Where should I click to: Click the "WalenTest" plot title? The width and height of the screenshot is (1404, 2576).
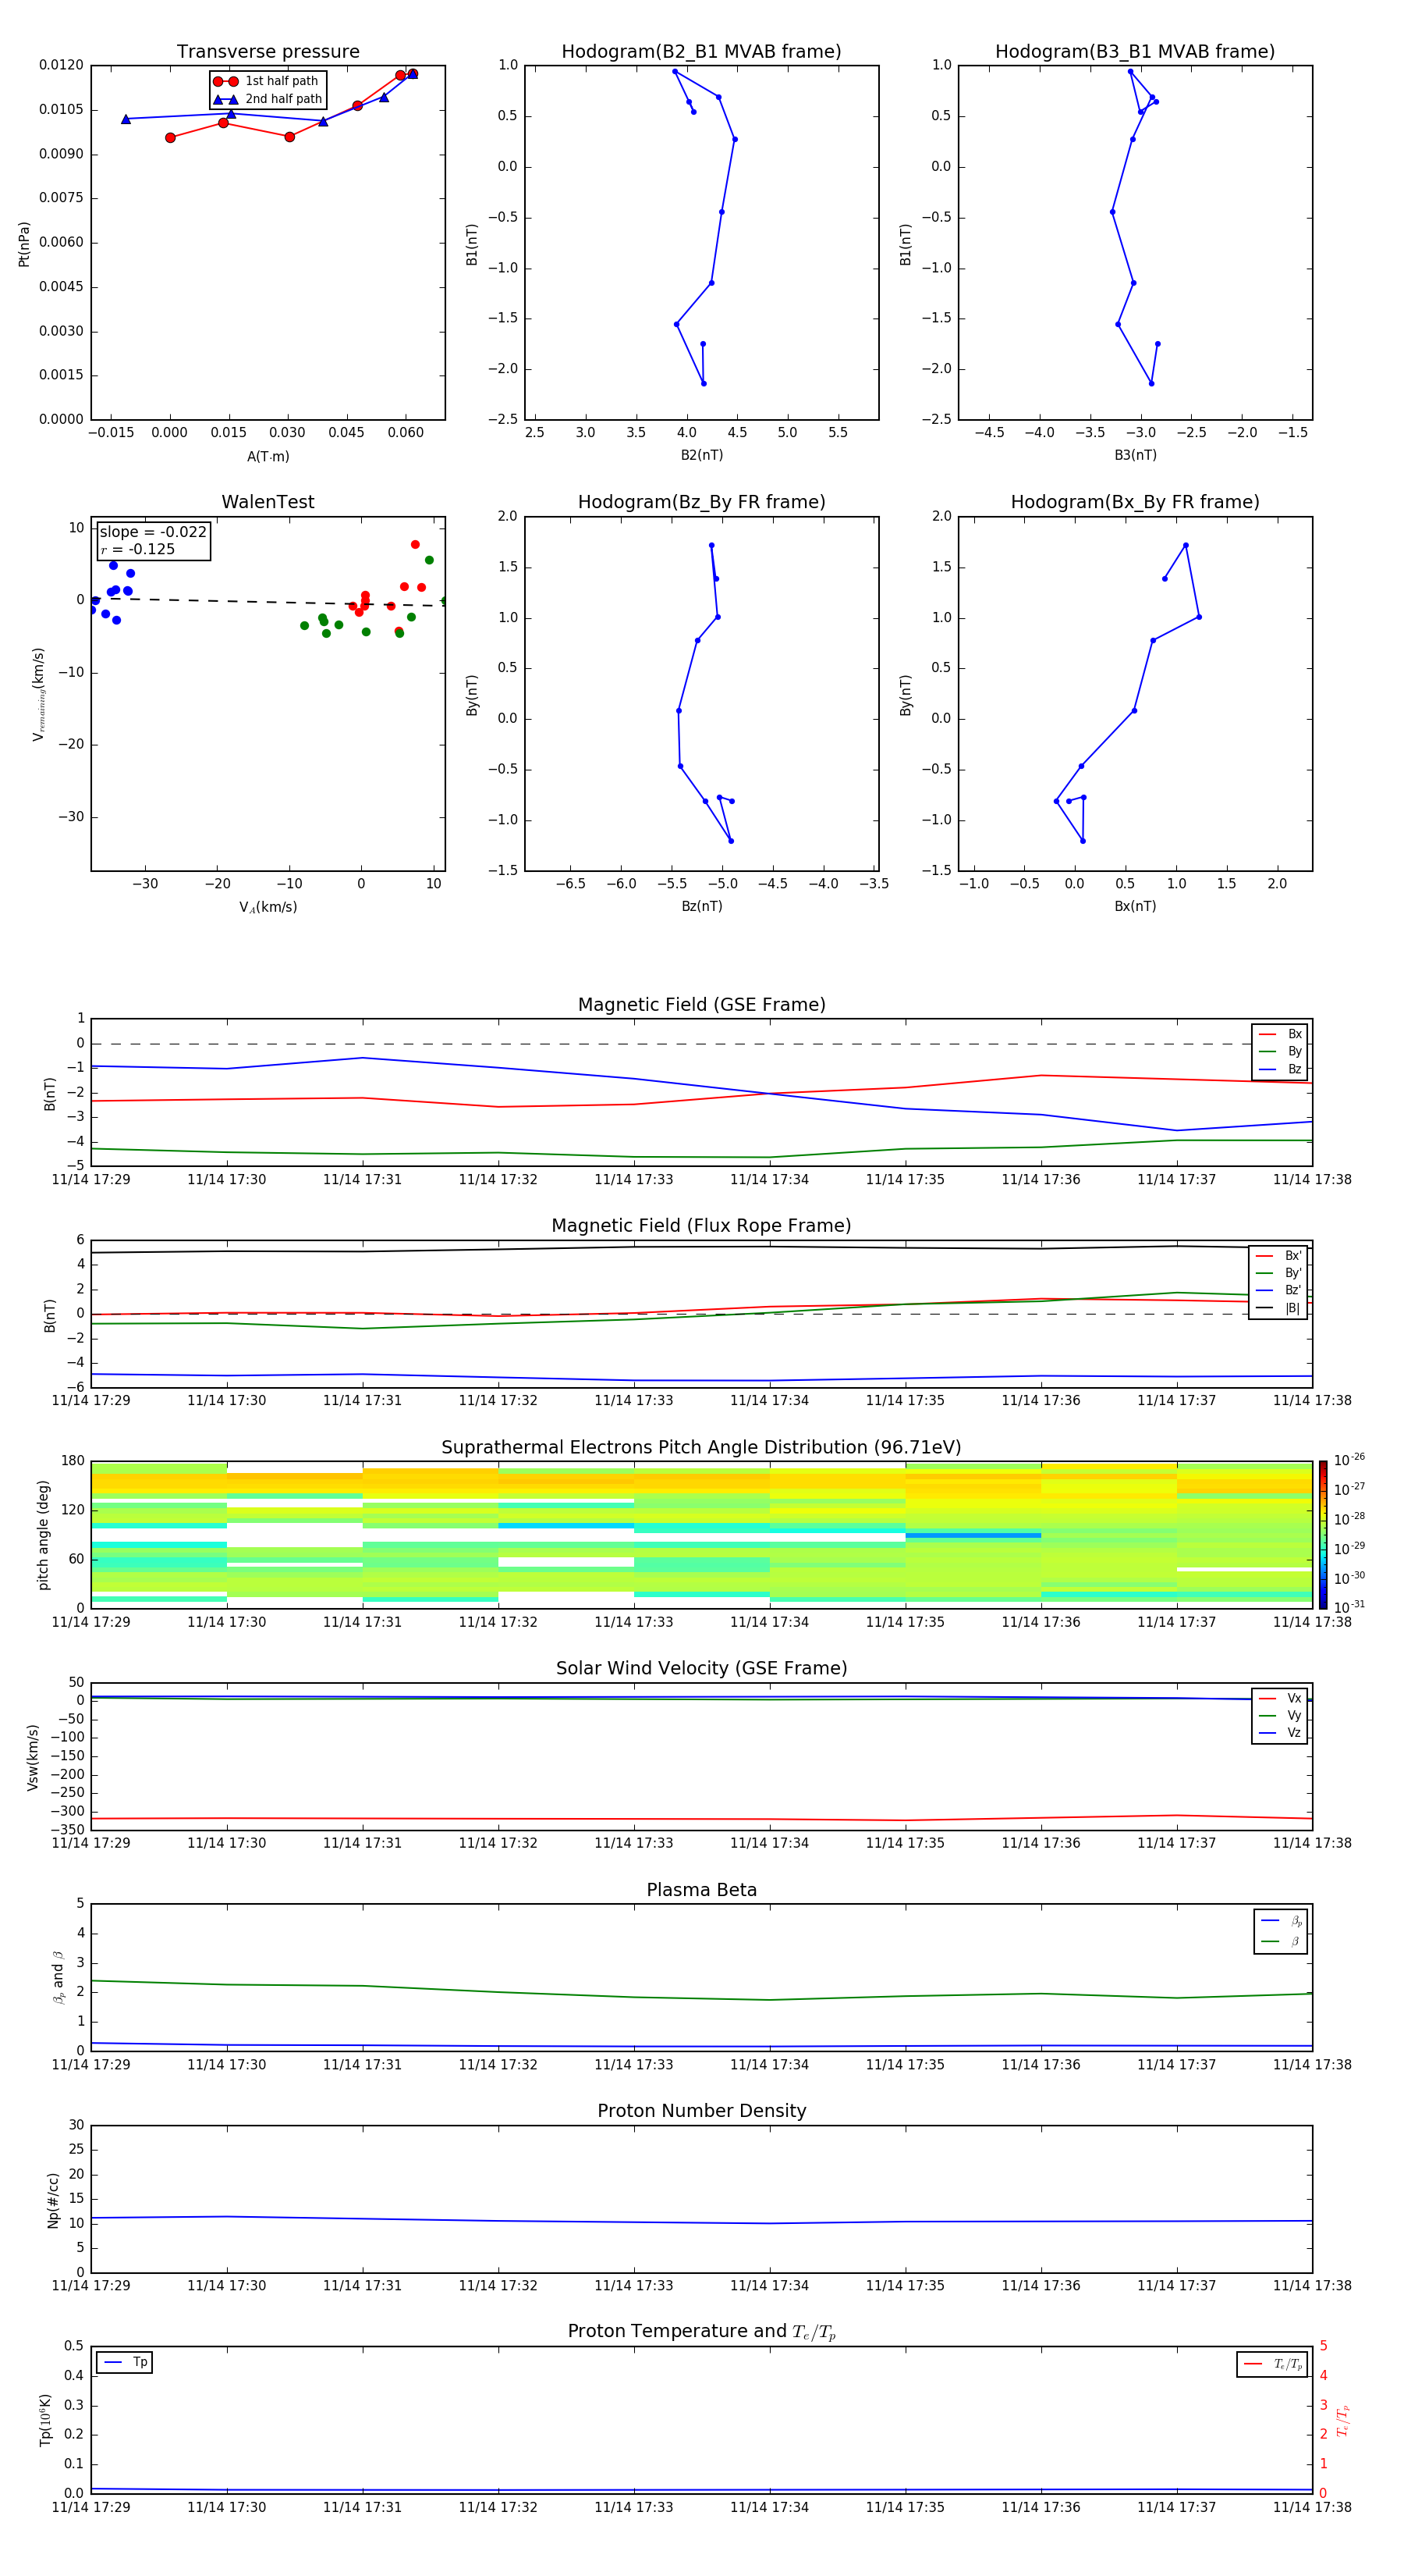(x=268, y=502)
